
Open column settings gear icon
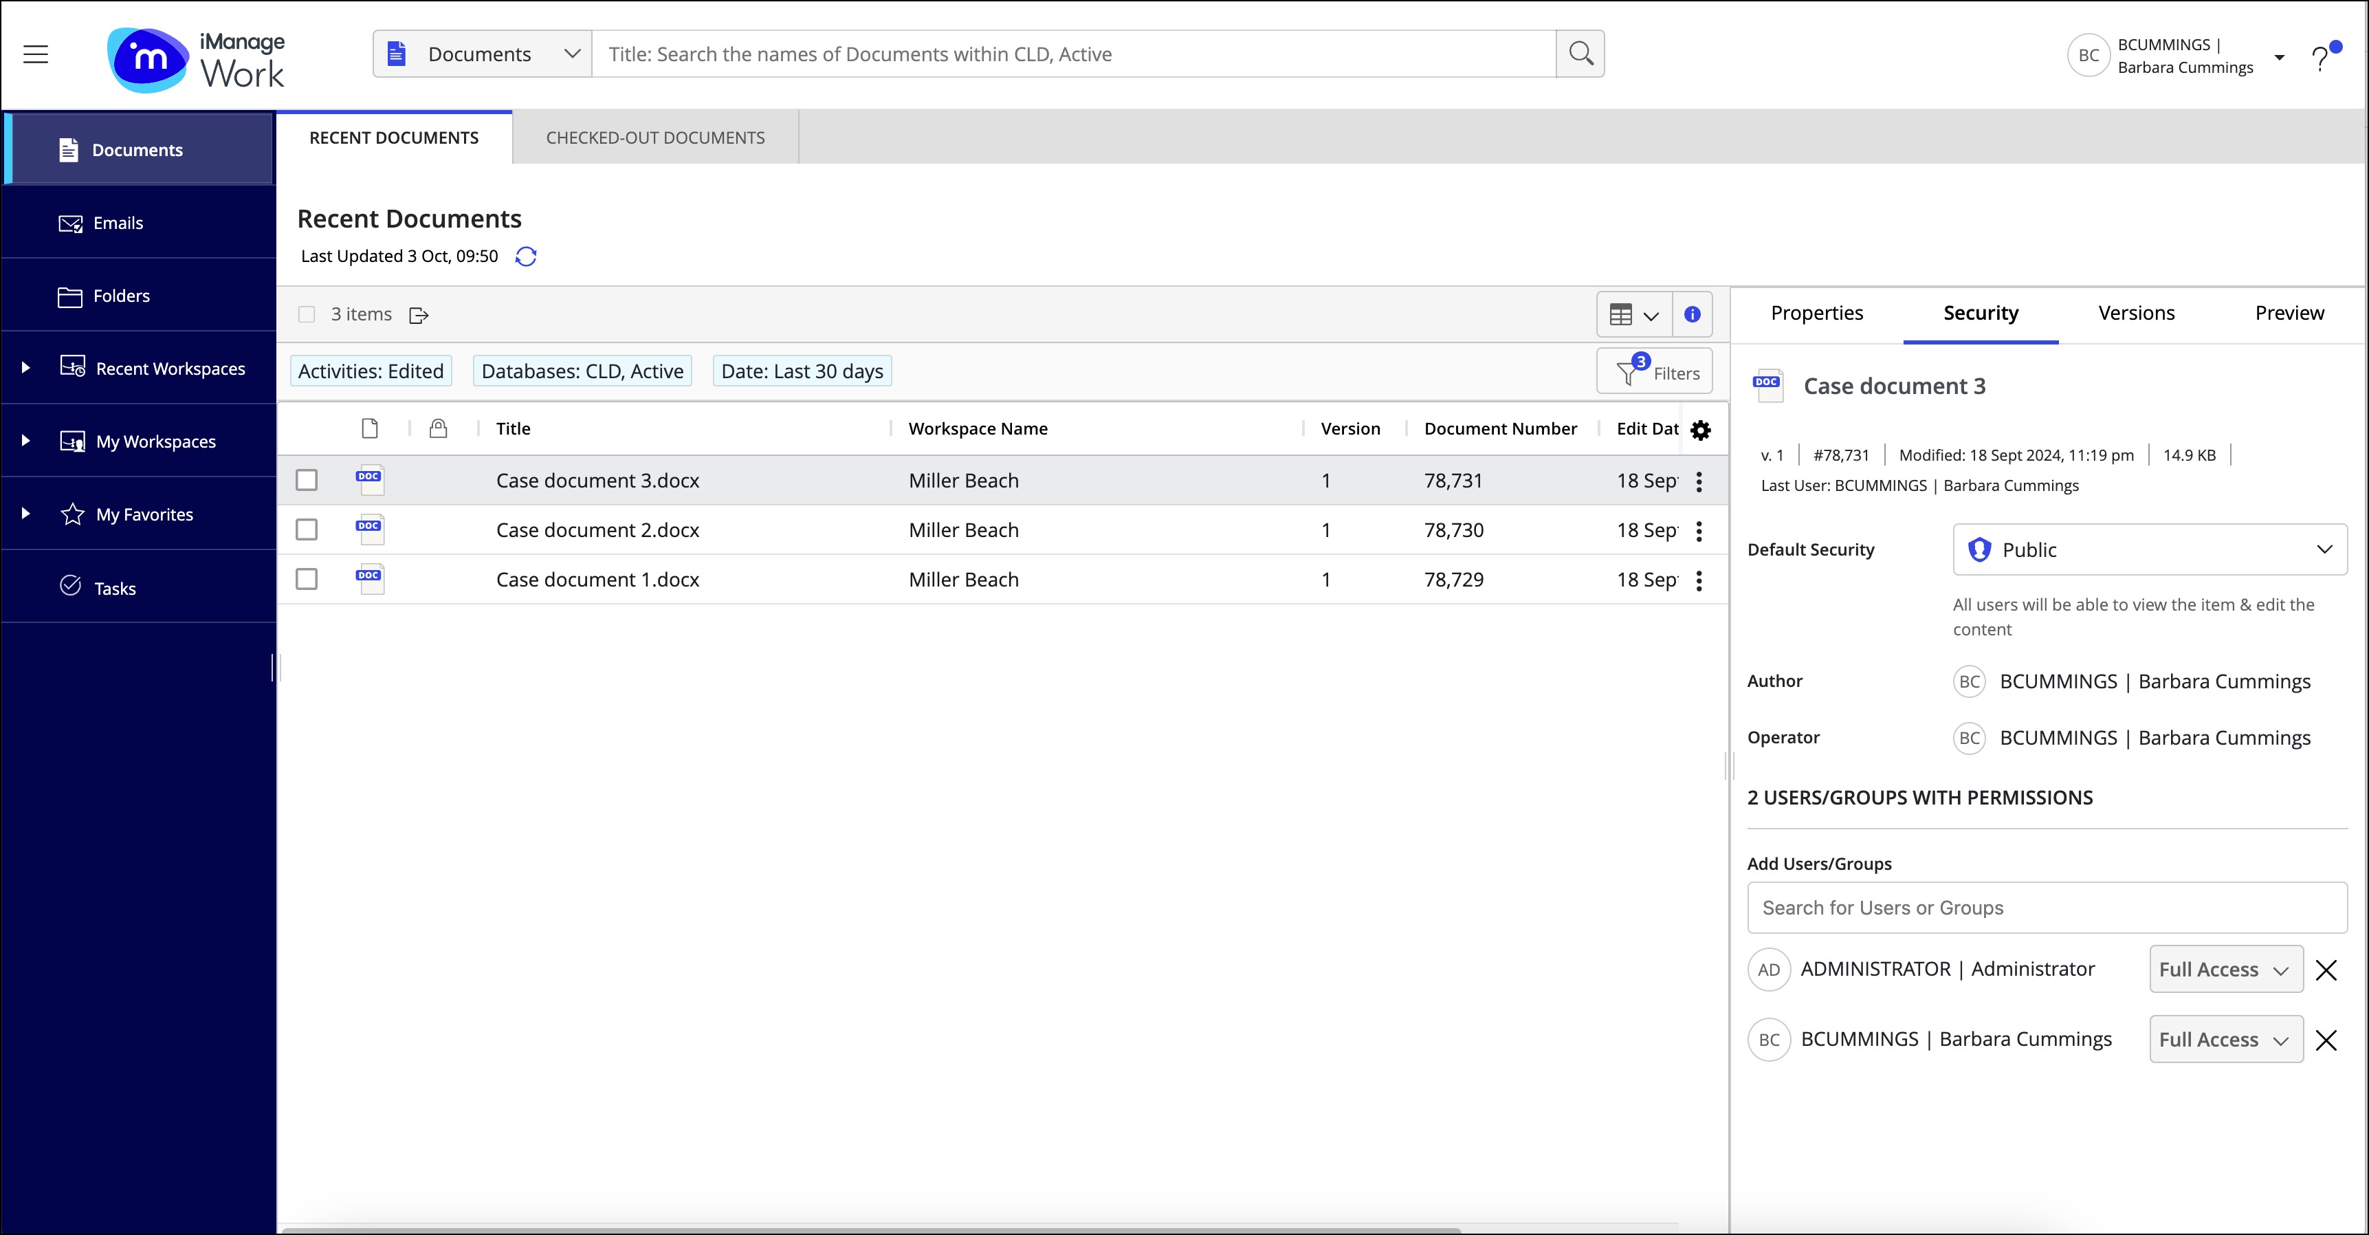(x=1700, y=430)
